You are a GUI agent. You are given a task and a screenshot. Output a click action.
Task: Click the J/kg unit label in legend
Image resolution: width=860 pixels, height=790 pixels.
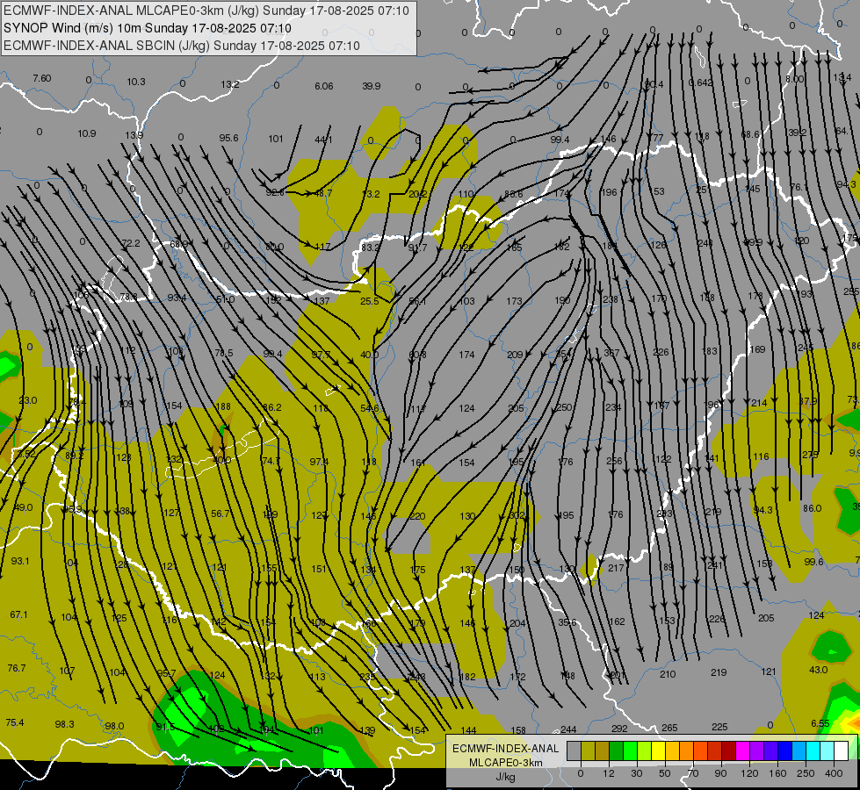506,777
